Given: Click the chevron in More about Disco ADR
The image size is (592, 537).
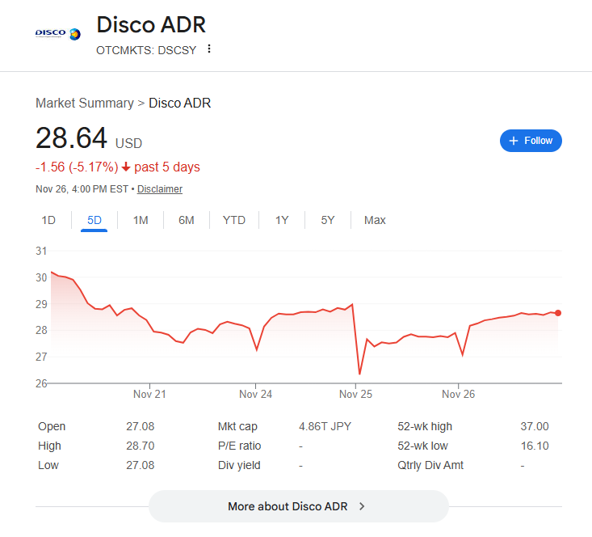Looking at the screenshot, I should tap(362, 506).
